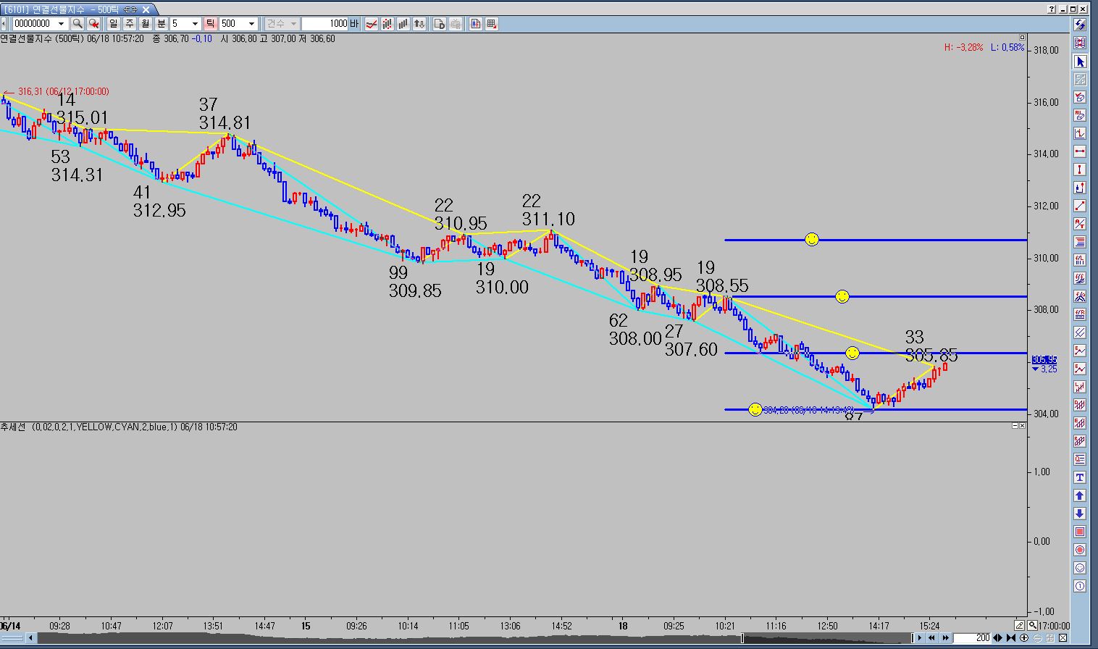The height and width of the screenshot is (649, 1098).
Task: Toggle the 틱 (tick) period button
Action: click(210, 24)
